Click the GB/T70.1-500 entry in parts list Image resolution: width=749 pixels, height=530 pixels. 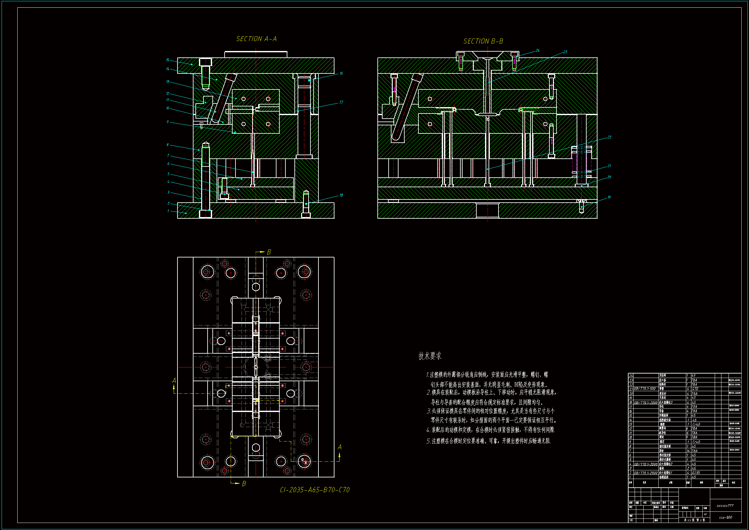point(645,389)
